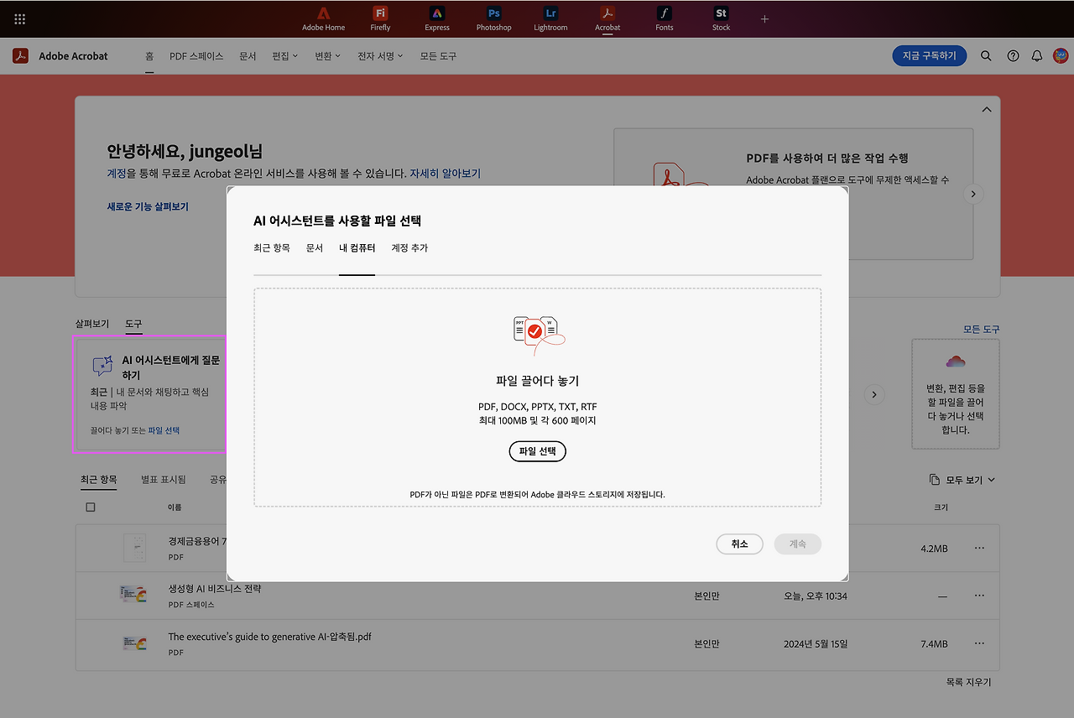Go to the 홈 tab in Acrobat navigation
Screen dimensions: 1074x718
click(149, 56)
